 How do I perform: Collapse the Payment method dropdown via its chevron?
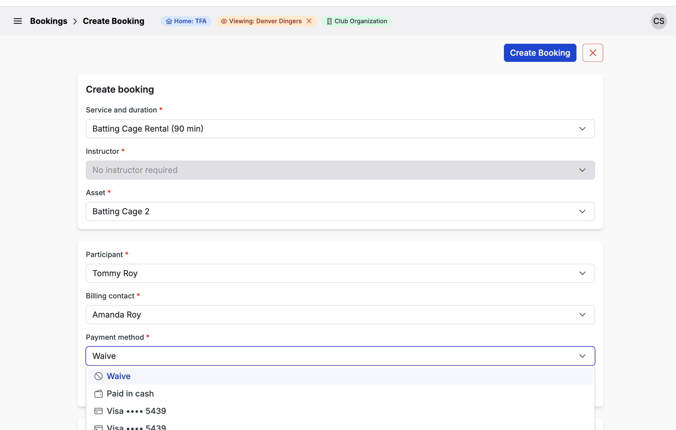coord(582,356)
